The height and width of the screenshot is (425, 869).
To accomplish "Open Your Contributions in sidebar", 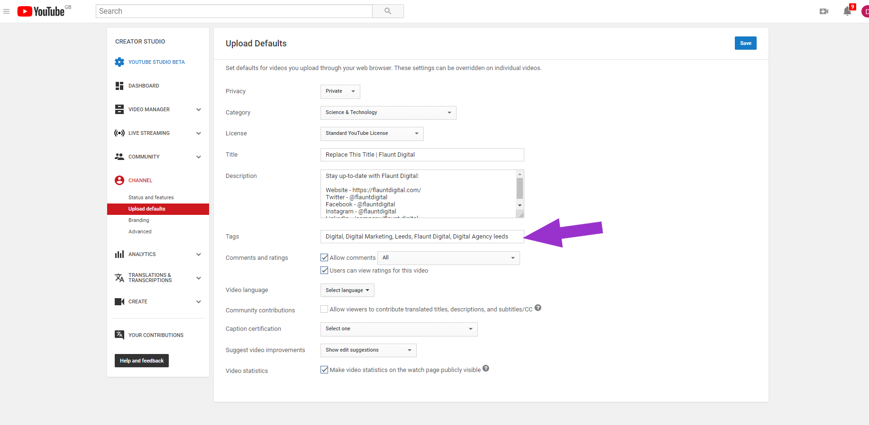I will (x=156, y=335).
